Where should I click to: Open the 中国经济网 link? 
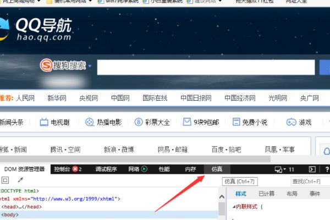(240, 98)
